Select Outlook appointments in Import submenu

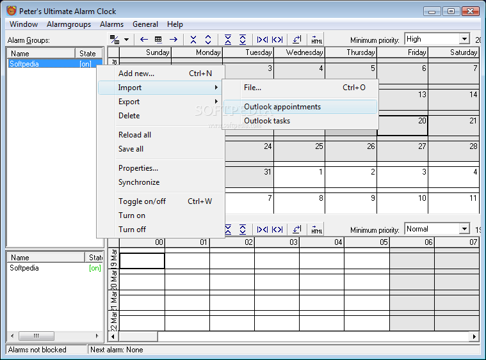pos(300,107)
